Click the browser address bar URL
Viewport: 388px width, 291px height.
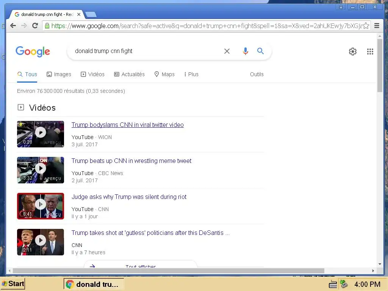click(x=207, y=26)
